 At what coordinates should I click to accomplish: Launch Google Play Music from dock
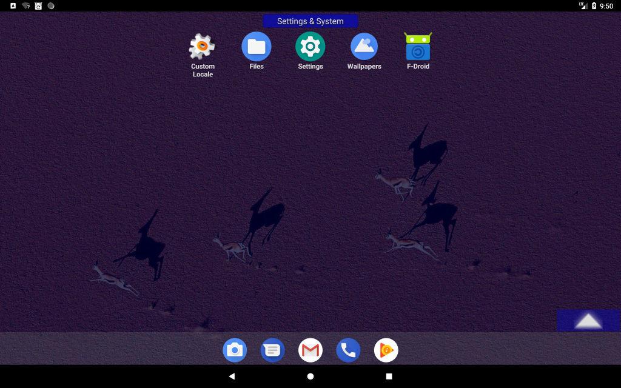coord(386,350)
